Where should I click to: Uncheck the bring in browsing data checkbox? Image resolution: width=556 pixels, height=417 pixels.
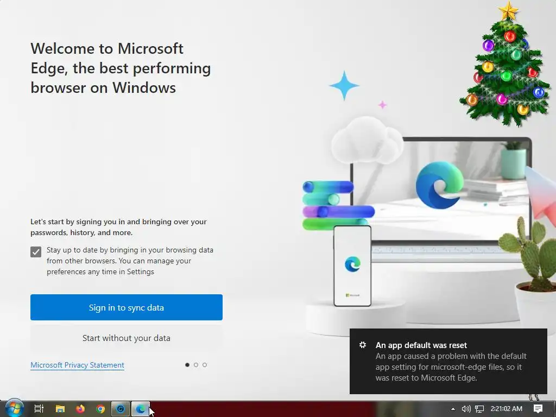click(36, 252)
